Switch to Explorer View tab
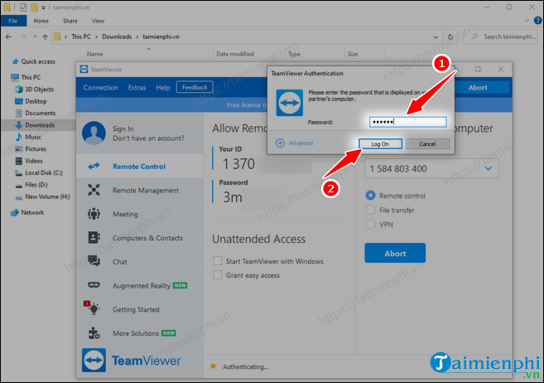The height and width of the screenshot is (383, 544). tap(98, 21)
